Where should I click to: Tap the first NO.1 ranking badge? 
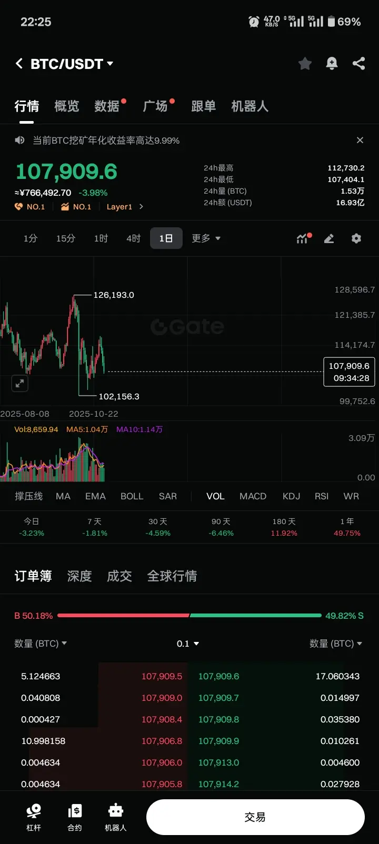click(30, 207)
